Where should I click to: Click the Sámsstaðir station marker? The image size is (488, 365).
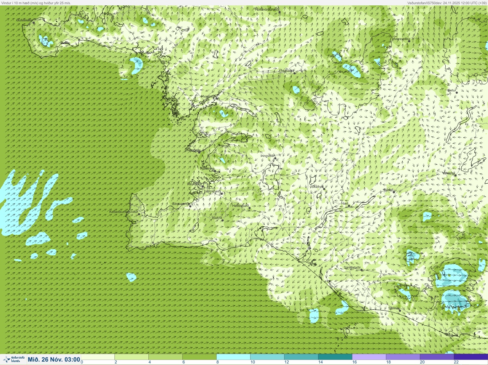(361, 270)
